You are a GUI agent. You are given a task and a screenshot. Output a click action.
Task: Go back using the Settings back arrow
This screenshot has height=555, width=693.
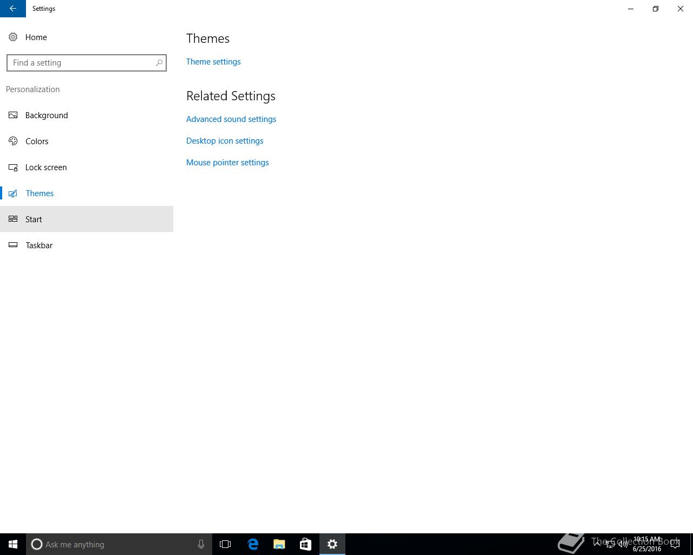tap(13, 9)
